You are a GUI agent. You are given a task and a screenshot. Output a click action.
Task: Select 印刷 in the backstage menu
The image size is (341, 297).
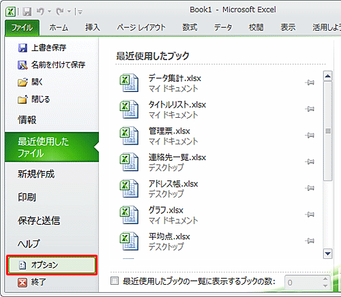(52, 197)
